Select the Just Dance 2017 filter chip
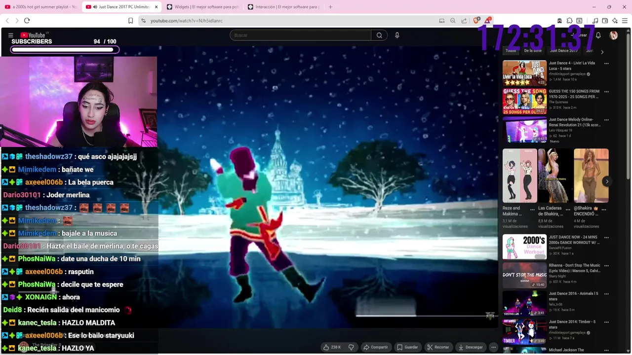The width and height of the screenshot is (632, 355). point(564,51)
